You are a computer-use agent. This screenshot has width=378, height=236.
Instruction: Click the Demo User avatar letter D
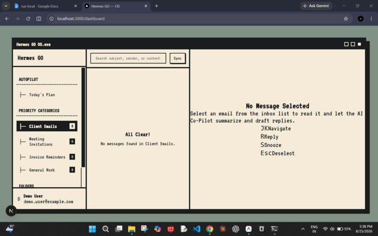[x=19, y=199]
